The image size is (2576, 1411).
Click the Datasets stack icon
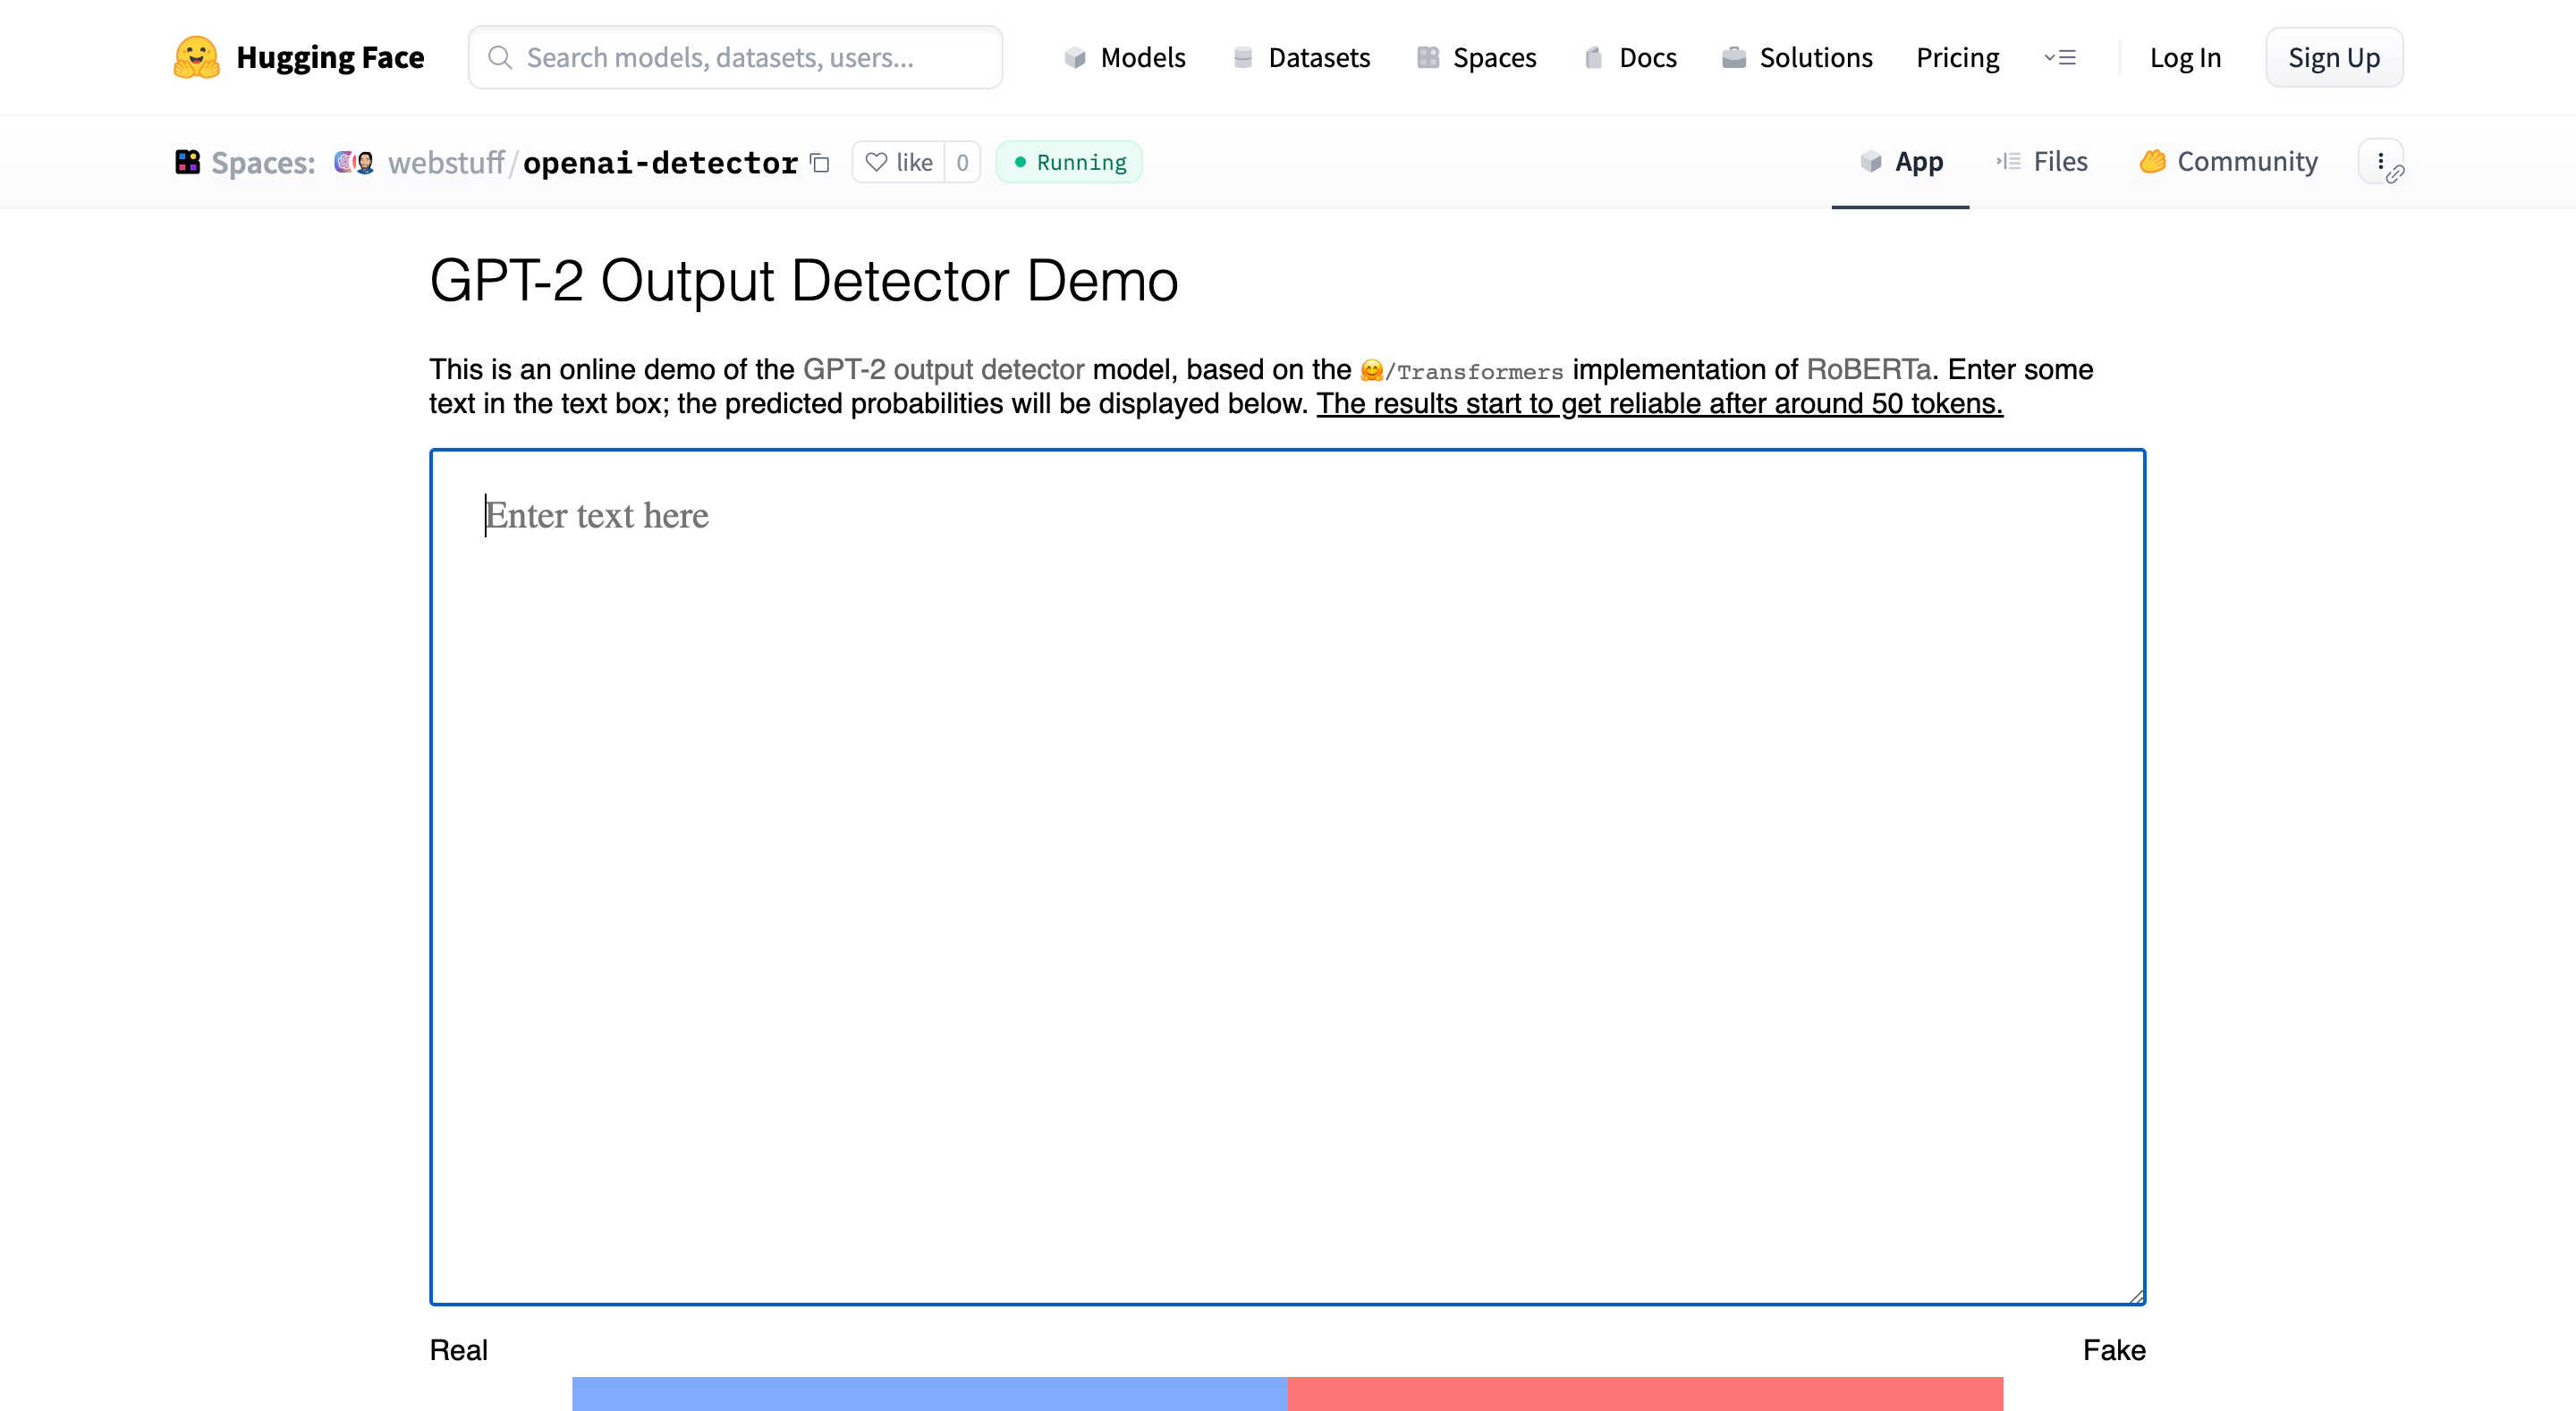pyautogui.click(x=1243, y=57)
